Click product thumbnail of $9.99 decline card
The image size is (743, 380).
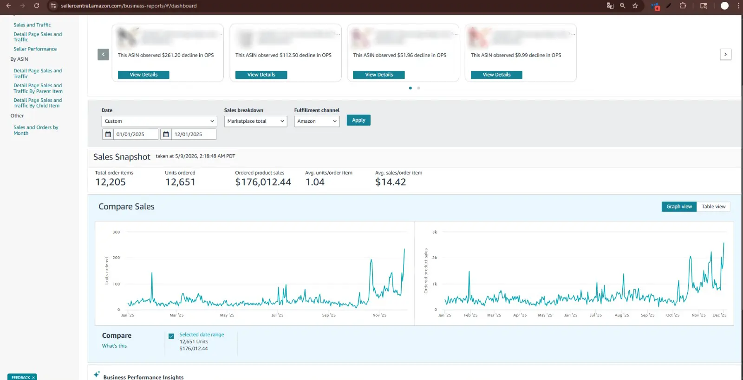click(x=480, y=37)
